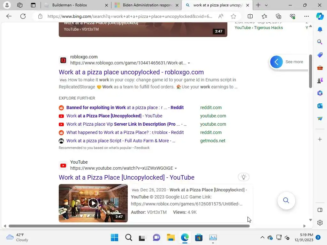Click the lightbulb insights button
This screenshot has height=245, width=327.
click(244, 177)
